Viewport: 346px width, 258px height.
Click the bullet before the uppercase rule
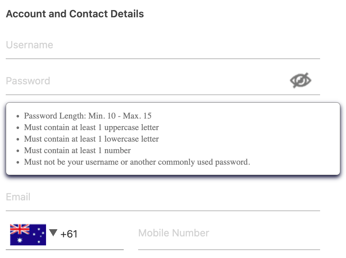(18, 128)
